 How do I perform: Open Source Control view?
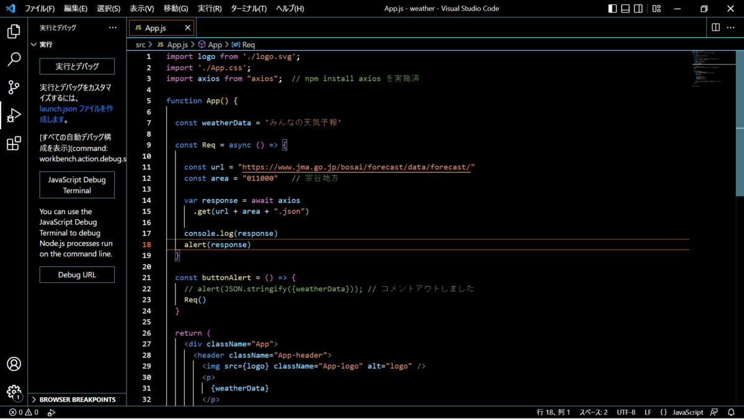pyautogui.click(x=14, y=87)
